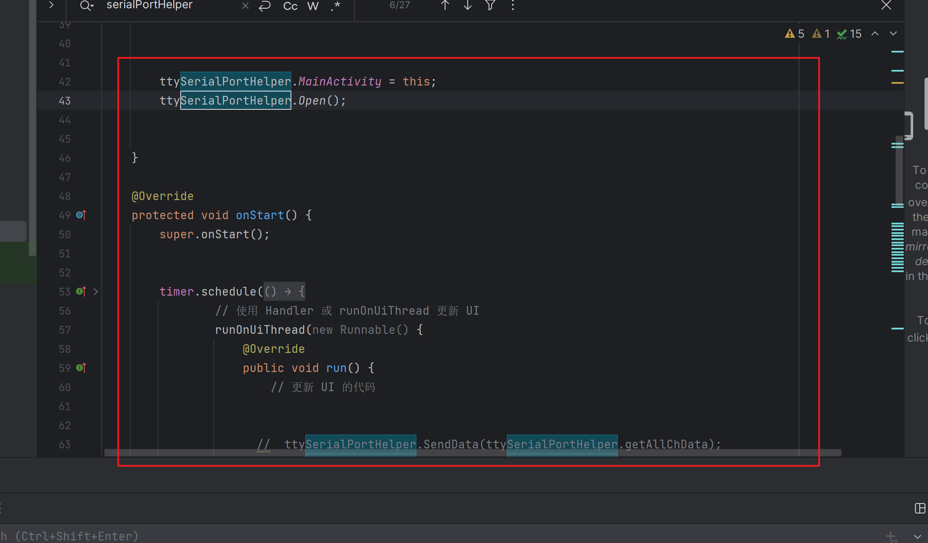Go to next search occurrence
This screenshot has width=928, height=543.
pyautogui.click(x=468, y=5)
